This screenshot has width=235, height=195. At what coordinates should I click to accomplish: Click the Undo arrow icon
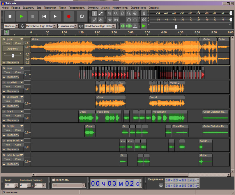point(129,20)
